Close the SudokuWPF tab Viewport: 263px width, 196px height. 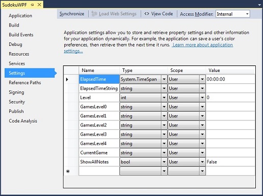coord(39,5)
